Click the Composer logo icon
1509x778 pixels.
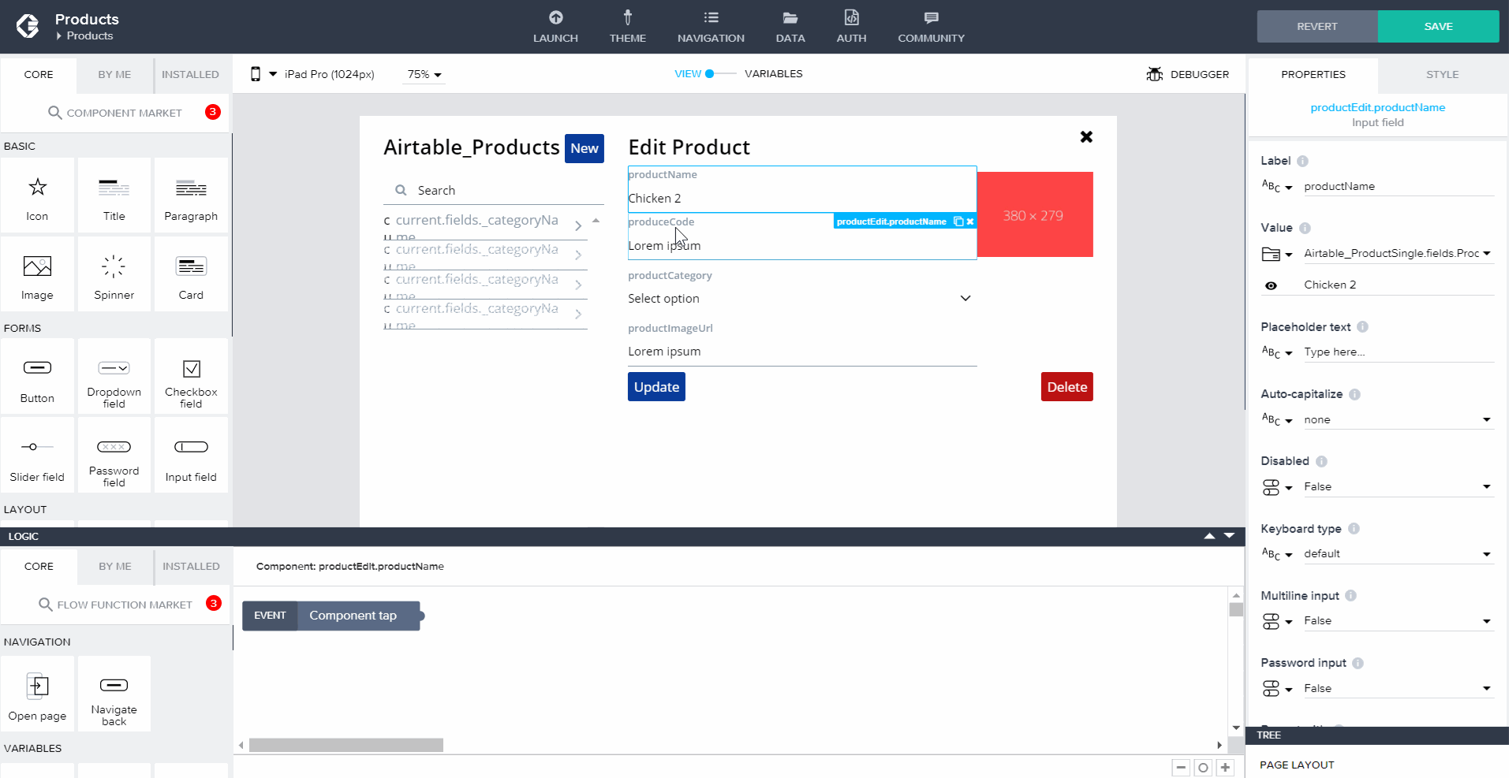point(28,26)
